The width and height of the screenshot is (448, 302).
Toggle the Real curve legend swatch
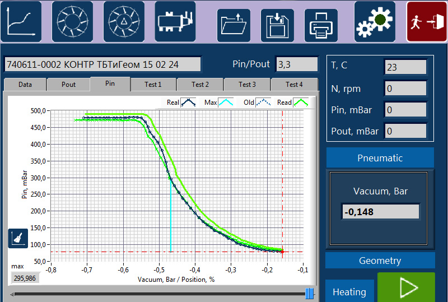[x=188, y=103]
